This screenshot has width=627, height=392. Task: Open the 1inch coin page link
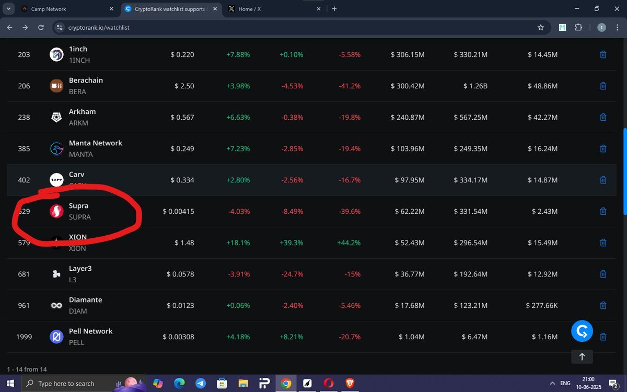[x=78, y=49]
